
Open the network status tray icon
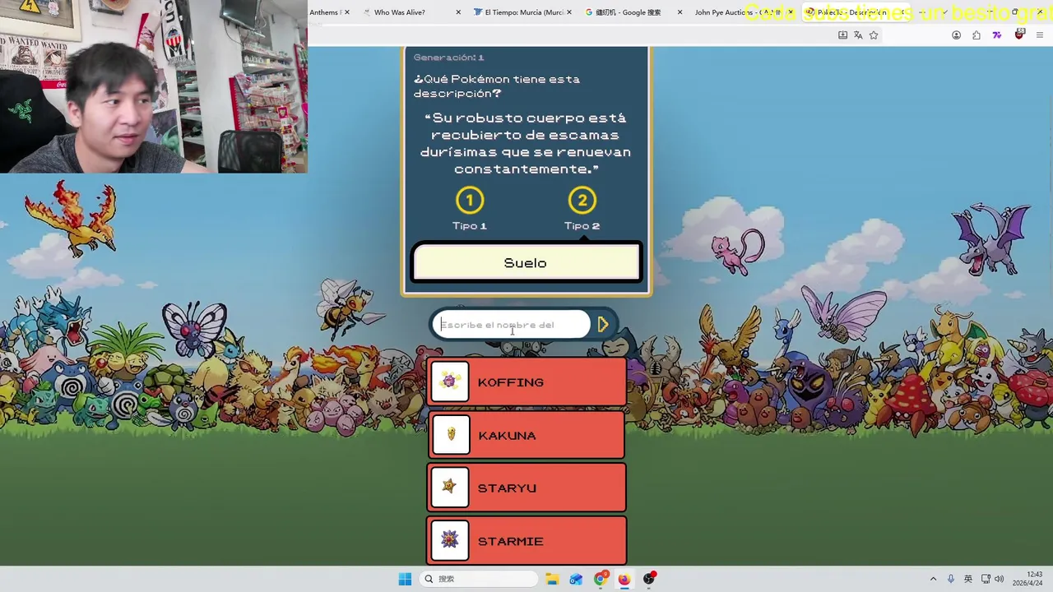(986, 579)
